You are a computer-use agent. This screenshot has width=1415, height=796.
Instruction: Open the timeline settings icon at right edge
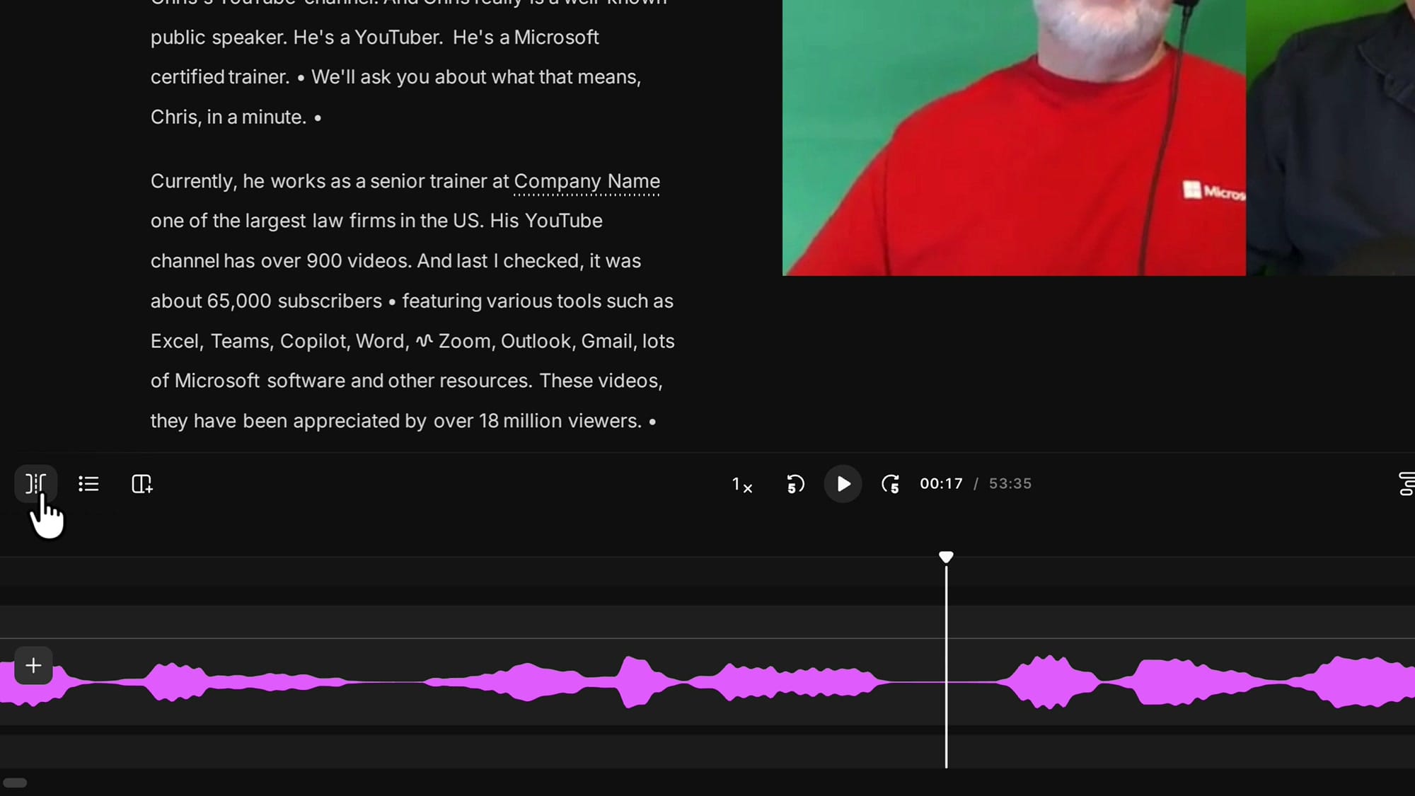[1407, 484]
